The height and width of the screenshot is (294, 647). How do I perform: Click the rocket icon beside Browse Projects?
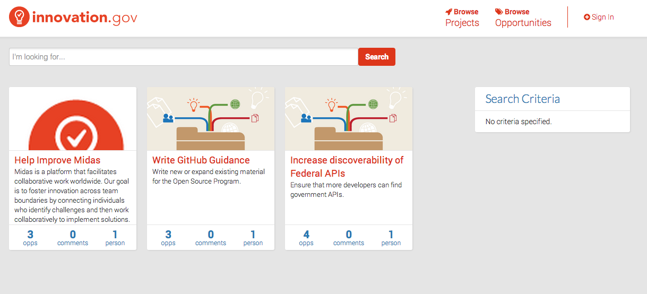(x=448, y=12)
